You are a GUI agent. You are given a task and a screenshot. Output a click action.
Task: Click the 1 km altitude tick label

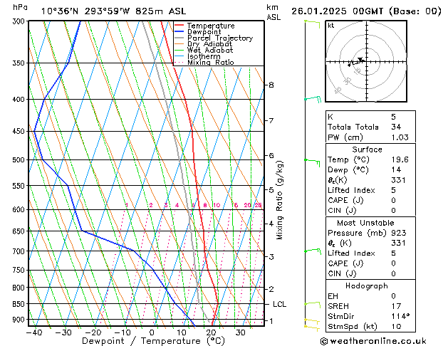[271, 321]
